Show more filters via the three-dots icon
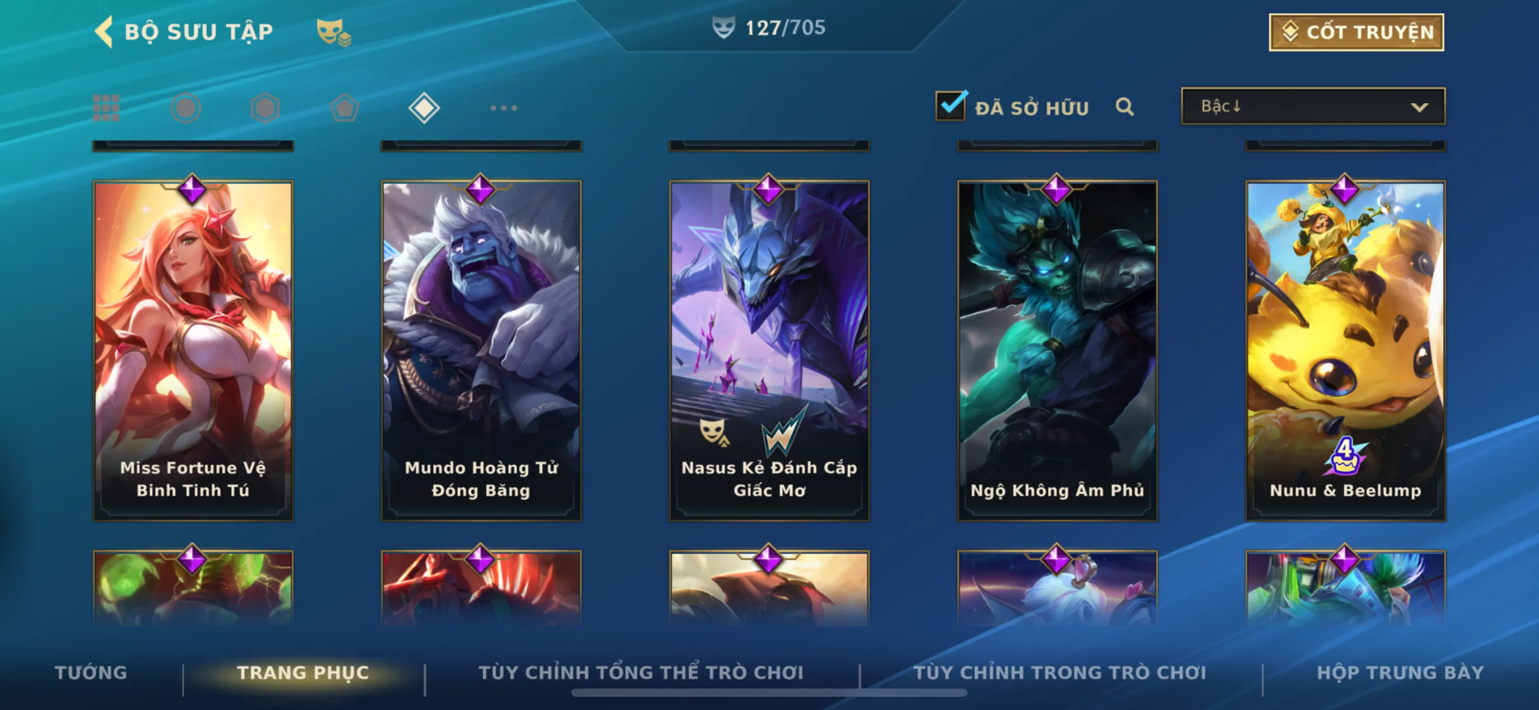Viewport: 1539px width, 710px height. click(504, 108)
